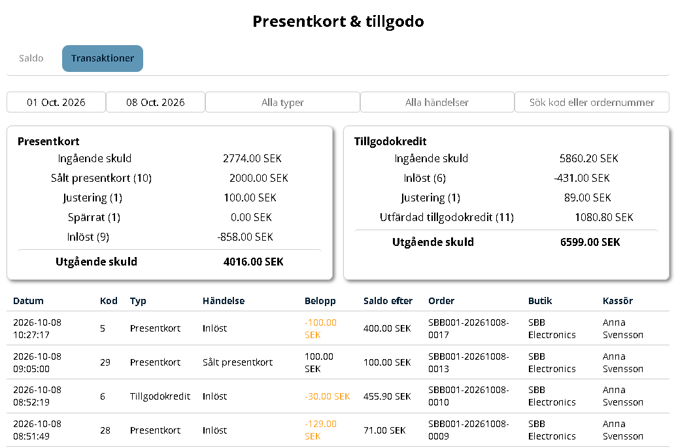Screen dimensions: 676x448
Task: Click the Saldo efter column header
Action: 388,301
